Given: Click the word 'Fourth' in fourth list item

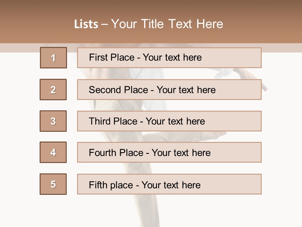Looking at the screenshot, I should 103,153.
